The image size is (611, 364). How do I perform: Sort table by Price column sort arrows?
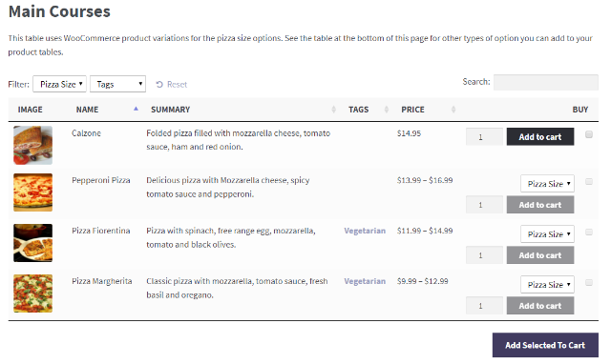(x=453, y=110)
